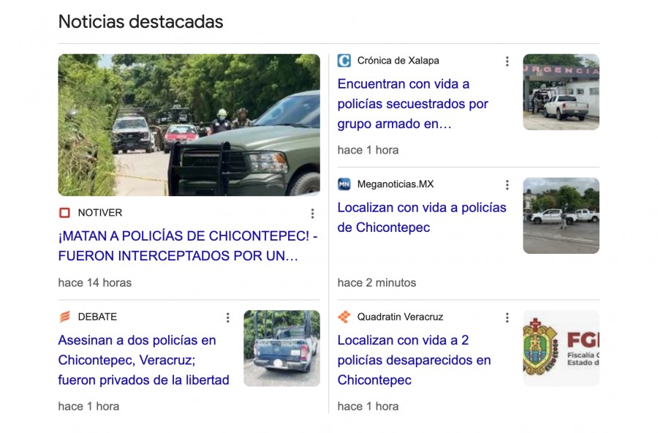Click the DEBATE orange source logo
The image size is (658, 433).
64,317
